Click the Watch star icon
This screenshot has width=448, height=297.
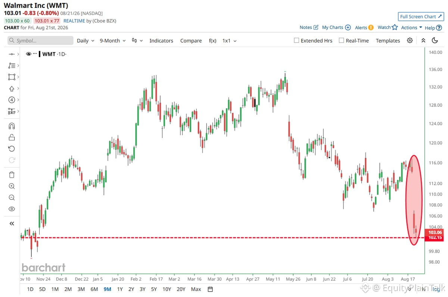click(395, 27)
